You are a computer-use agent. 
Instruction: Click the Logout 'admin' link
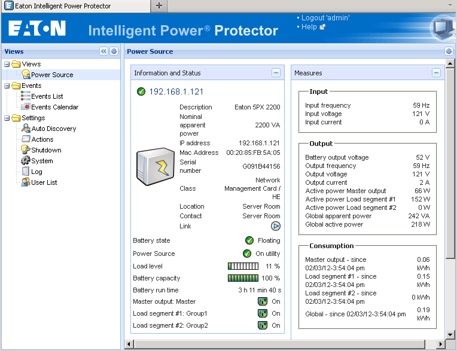tap(325, 18)
